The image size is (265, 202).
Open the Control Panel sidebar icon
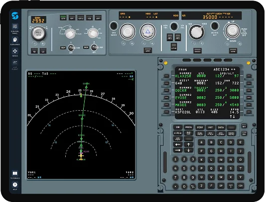pyautogui.click(x=15, y=27)
